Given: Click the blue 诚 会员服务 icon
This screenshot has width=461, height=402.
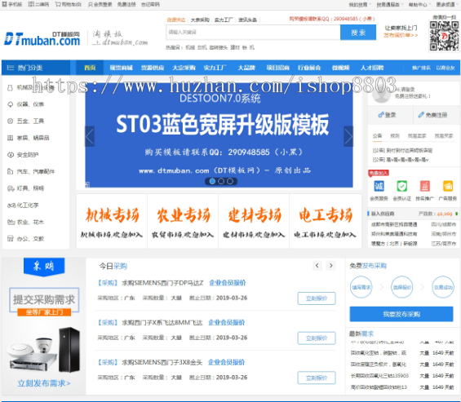Looking at the screenshot, I should 379,186.
